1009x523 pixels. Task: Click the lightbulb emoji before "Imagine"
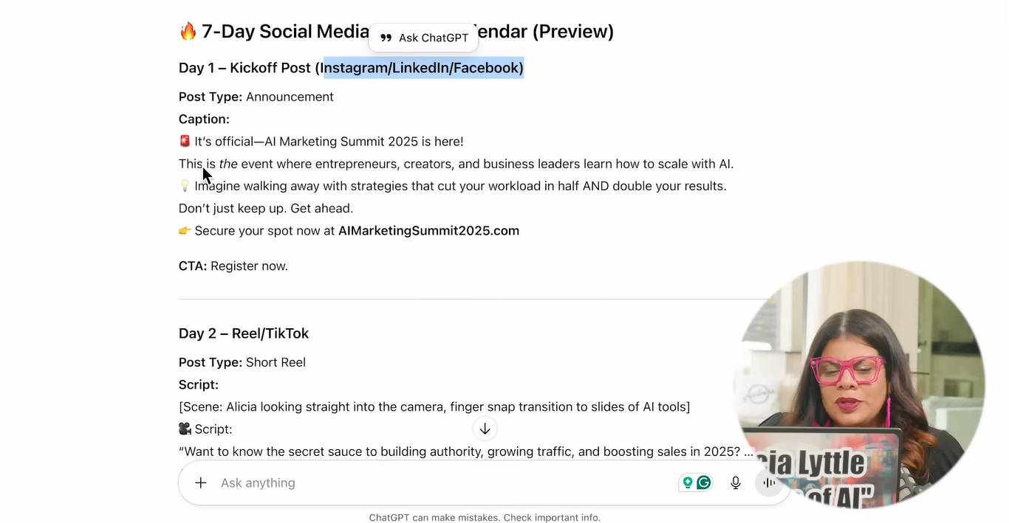[185, 186]
